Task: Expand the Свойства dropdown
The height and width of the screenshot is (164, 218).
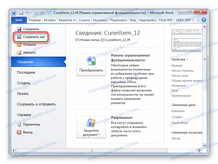Action: point(180,59)
